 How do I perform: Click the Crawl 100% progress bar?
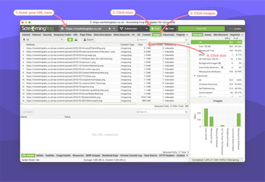[201, 29]
